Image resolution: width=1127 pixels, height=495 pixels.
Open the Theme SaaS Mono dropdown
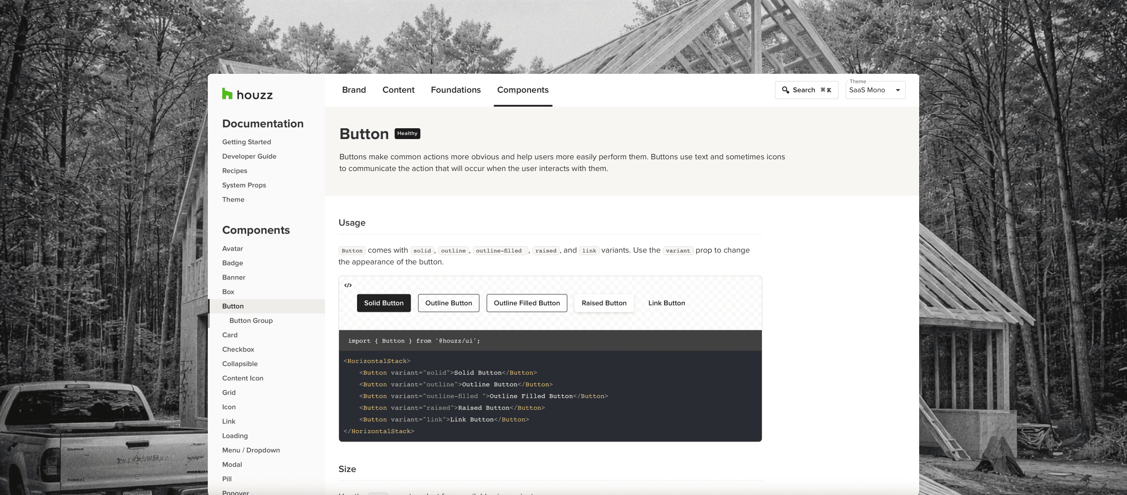tap(867, 90)
